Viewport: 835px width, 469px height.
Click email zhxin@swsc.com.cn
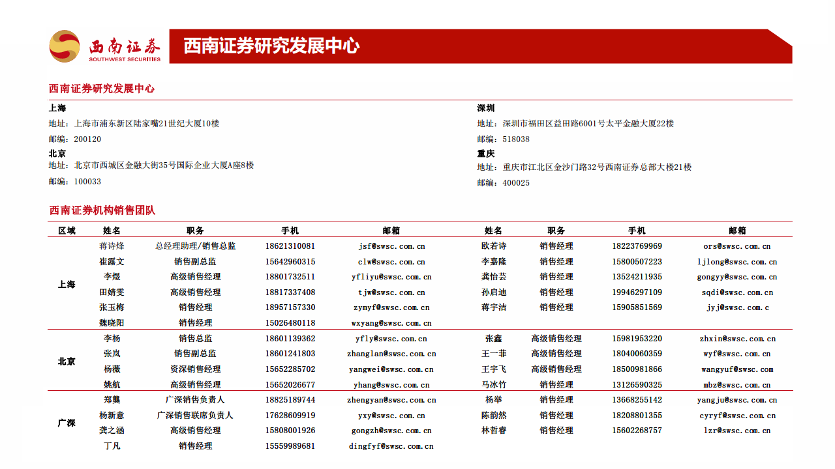737,339
